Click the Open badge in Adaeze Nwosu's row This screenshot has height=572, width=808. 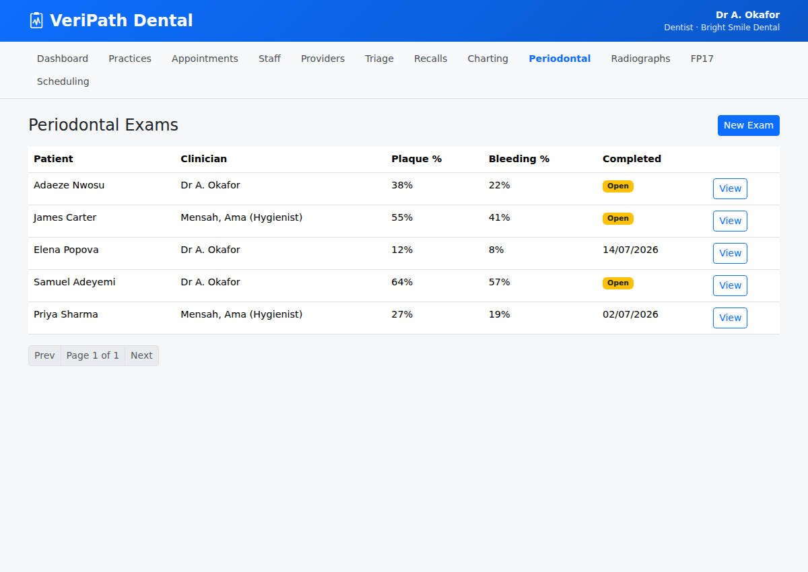618,186
